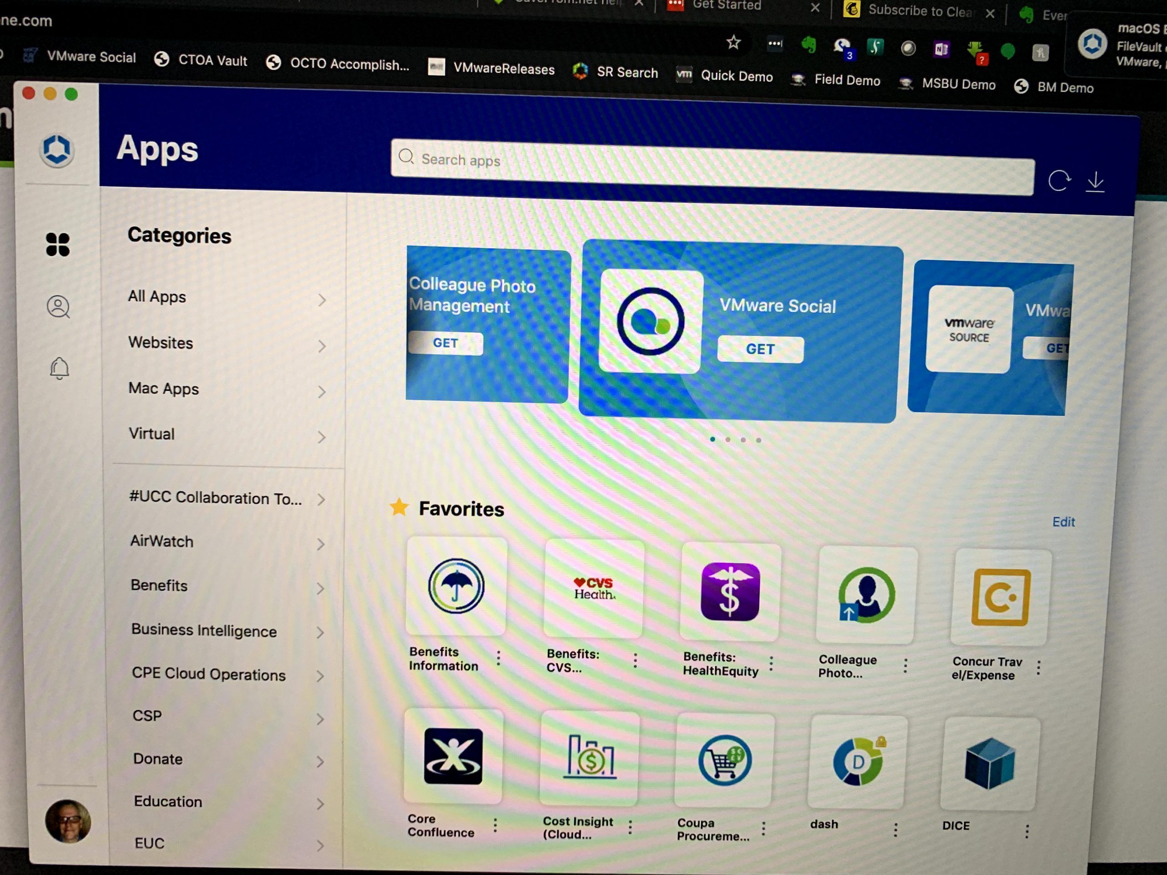Open the Core Confluence app icon
Screen dimensions: 1167x875
click(x=453, y=756)
